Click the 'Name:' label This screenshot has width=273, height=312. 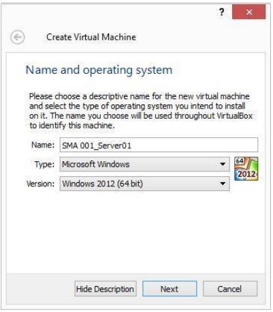point(43,145)
